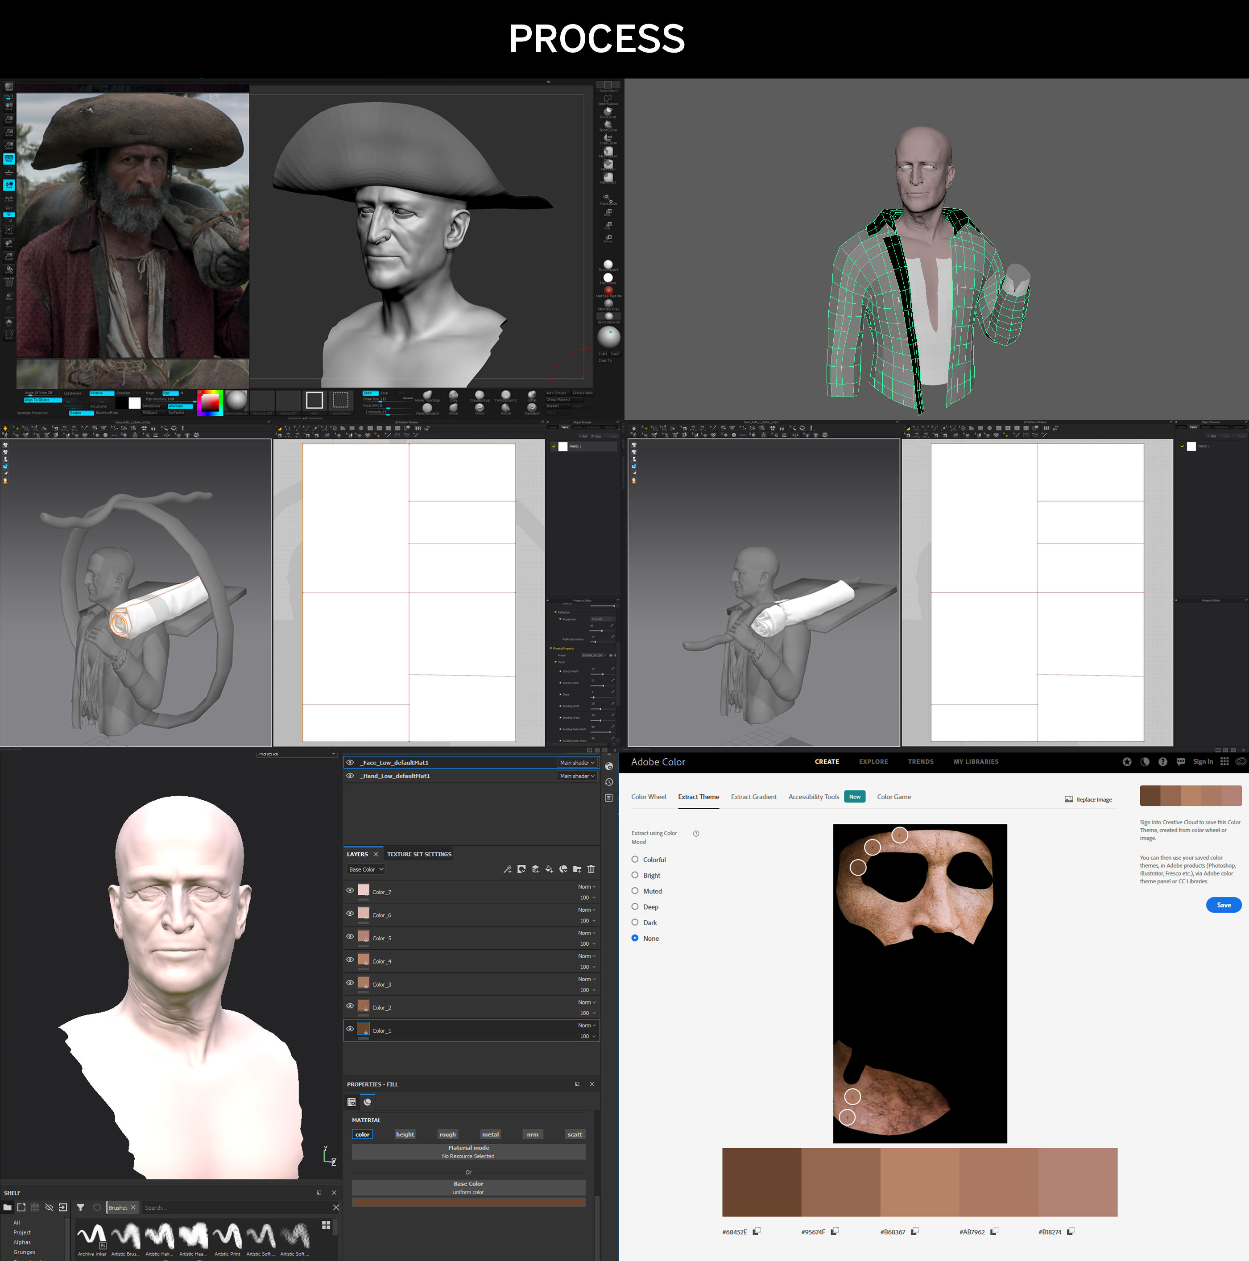1249x1261 pixels.
Task: Create a new folder in the Layers panel
Action: (x=577, y=869)
